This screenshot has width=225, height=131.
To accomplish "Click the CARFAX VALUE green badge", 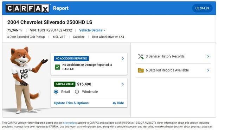I will tap(65, 84).
